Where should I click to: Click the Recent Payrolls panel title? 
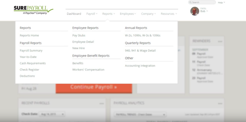coord(35,103)
